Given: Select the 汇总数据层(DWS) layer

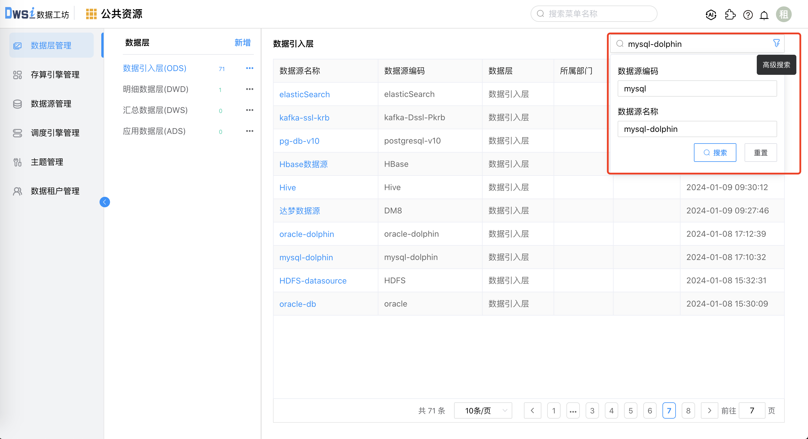Looking at the screenshot, I should 155,110.
